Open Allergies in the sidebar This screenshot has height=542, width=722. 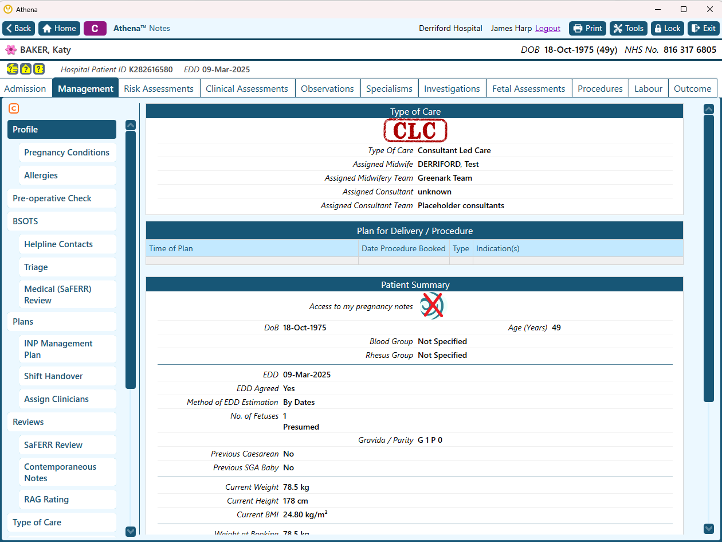pyautogui.click(x=67, y=176)
